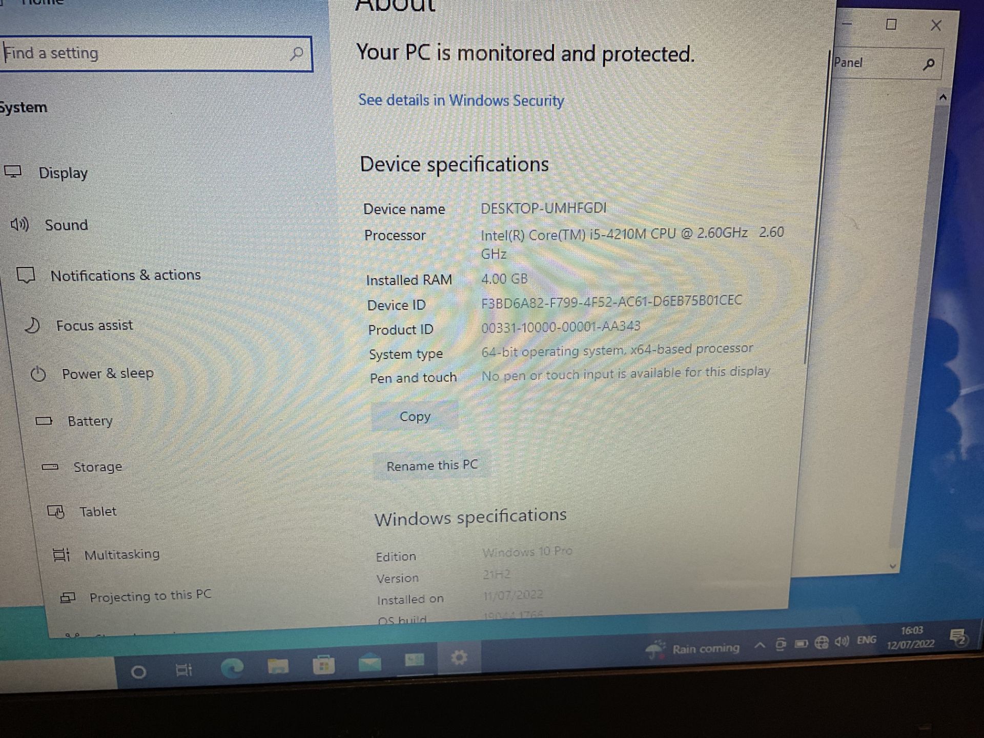
Task: Click 'Rename this PC' button
Action: (431, 465)
